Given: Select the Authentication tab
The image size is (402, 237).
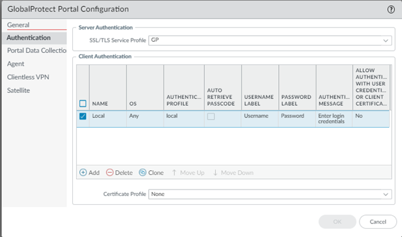Looking at the screenshot, I should (34, 38).
